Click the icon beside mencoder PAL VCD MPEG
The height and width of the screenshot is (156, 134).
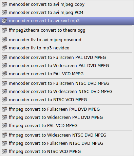4,74
